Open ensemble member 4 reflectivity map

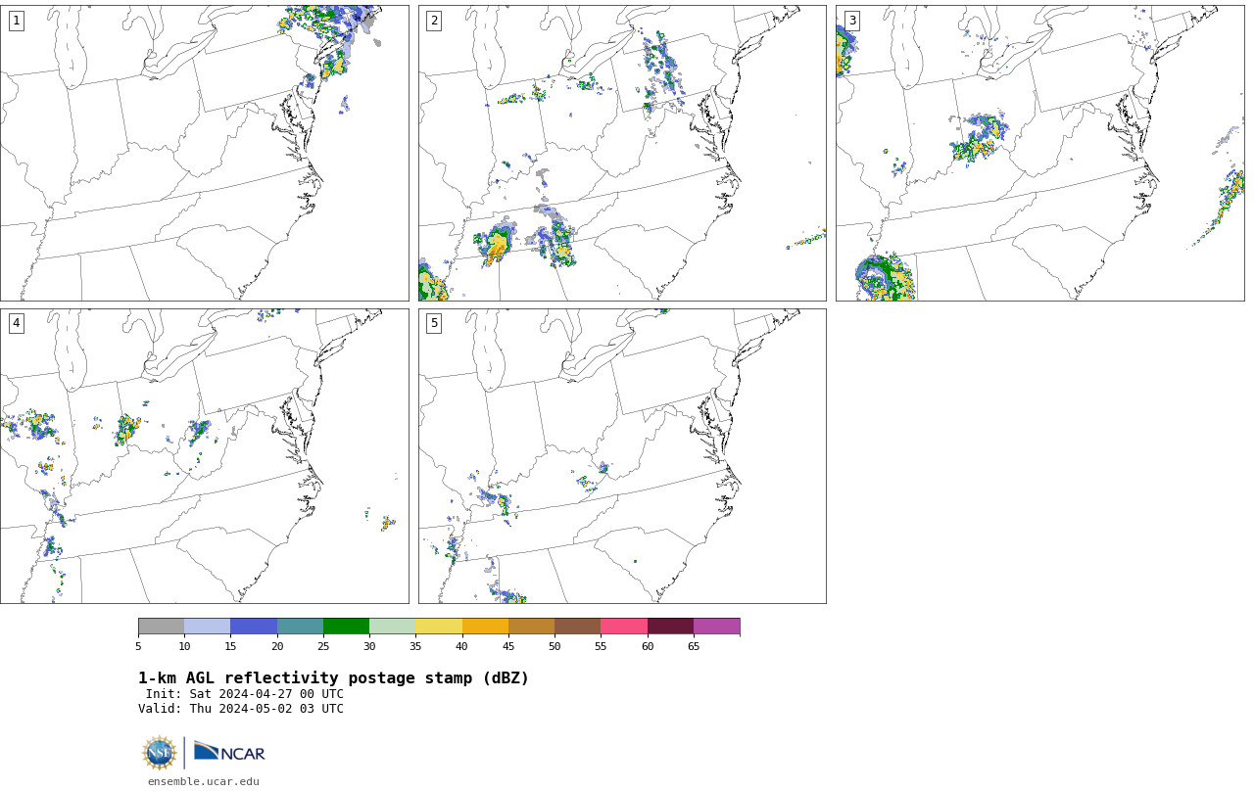pyautogui.click(x=204, y=456)
